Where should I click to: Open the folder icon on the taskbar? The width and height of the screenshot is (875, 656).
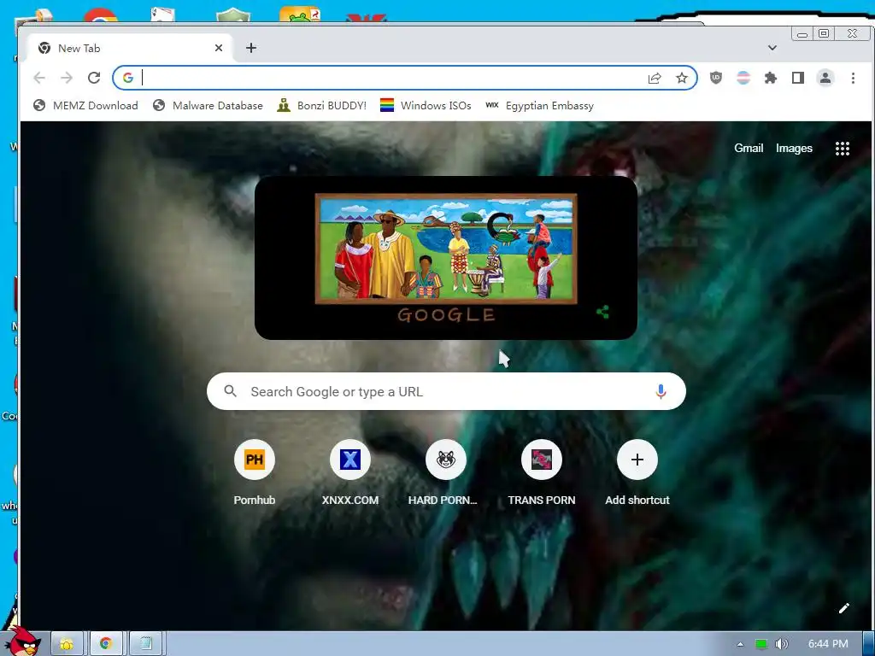67,644
